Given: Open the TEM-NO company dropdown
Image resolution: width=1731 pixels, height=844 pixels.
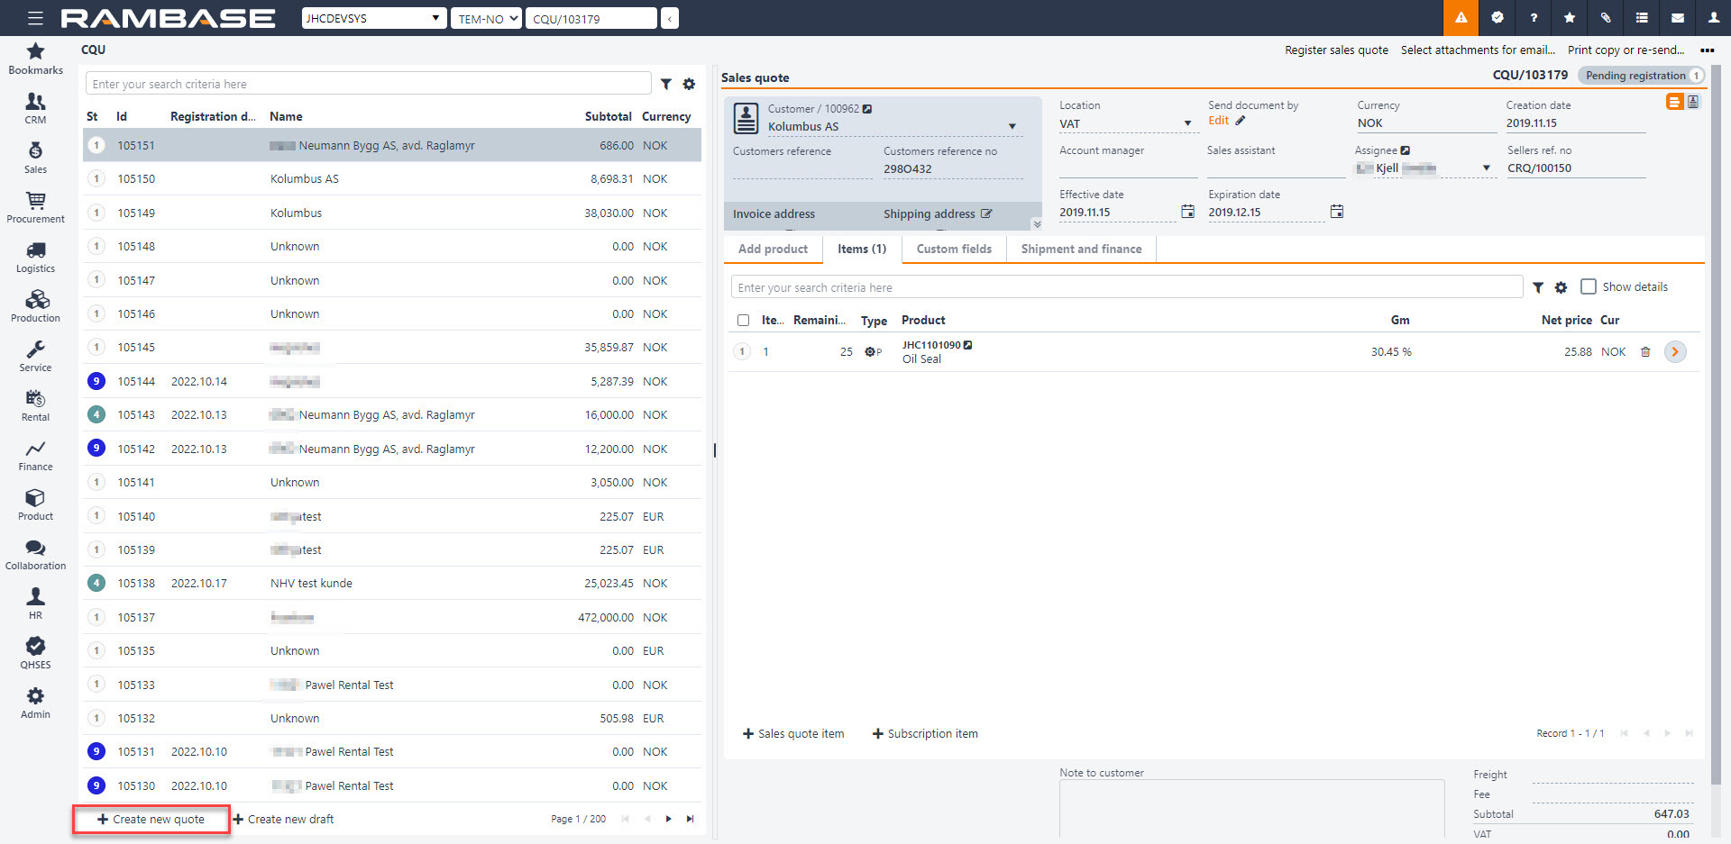Looking at the screenshot, I should pos(486,18).
